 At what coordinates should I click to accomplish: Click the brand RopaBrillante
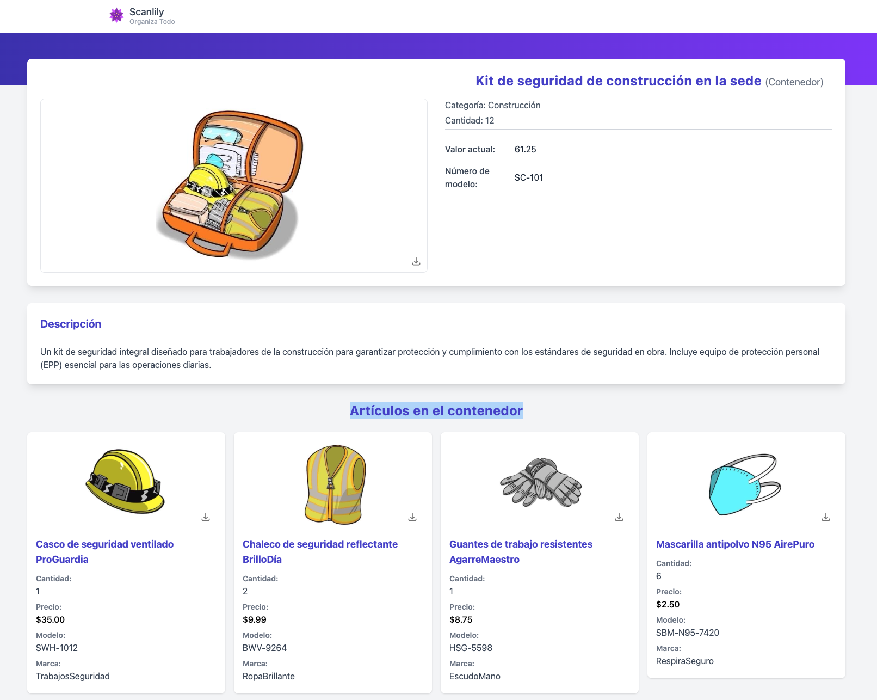pyautogui.click(x=269, y=676)
